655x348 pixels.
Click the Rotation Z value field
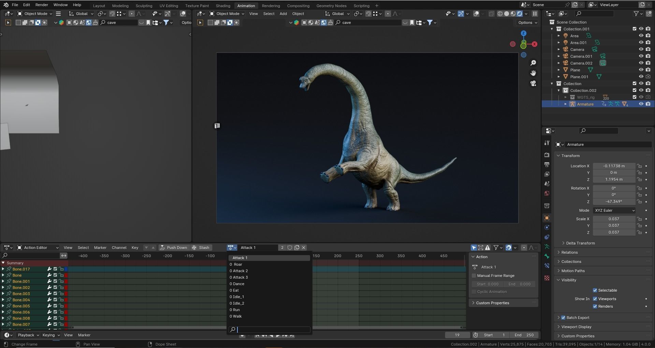pos(614,201)
